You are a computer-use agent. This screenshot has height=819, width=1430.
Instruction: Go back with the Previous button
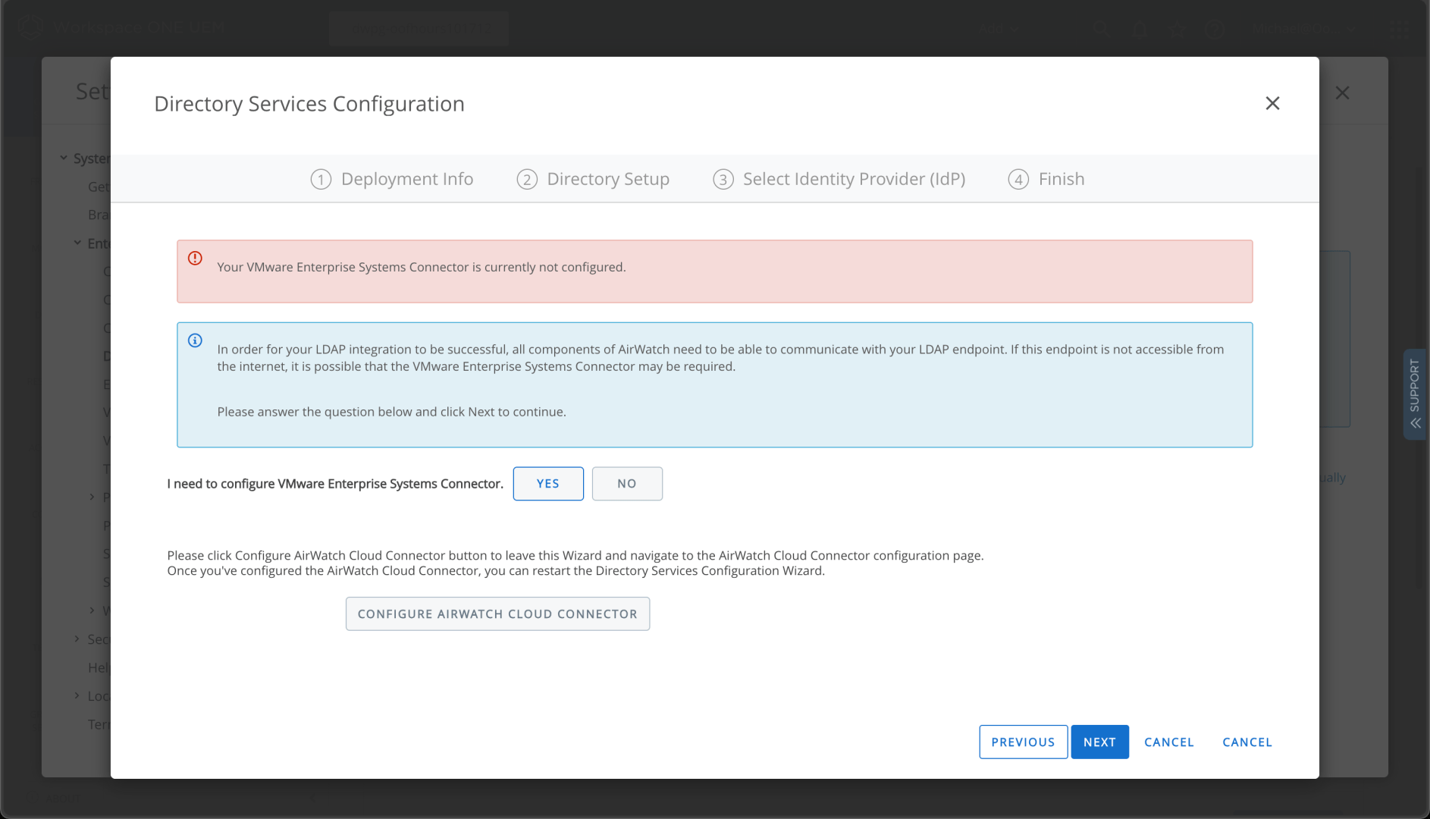coord(1022,742)
